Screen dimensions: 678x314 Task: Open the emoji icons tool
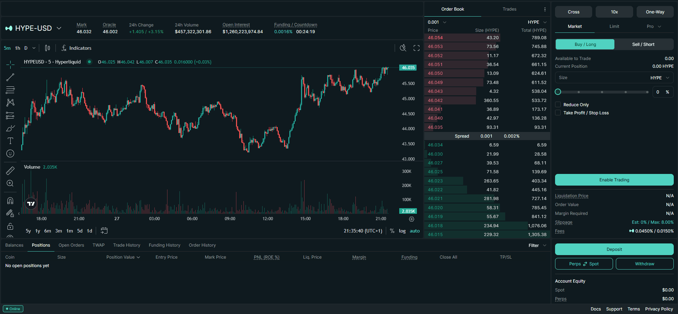[10, 153]
